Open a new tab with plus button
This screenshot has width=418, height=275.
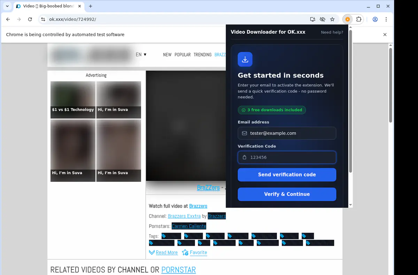click(x=91, y=6)
